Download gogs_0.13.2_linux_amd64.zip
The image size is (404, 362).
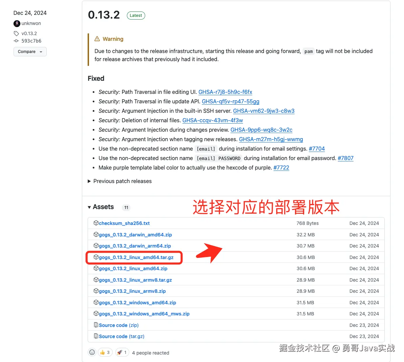[133, 269]
